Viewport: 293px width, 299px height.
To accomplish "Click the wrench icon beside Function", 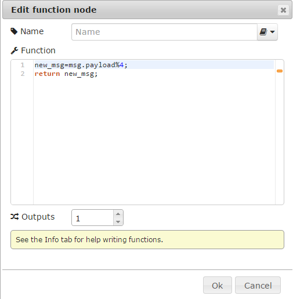I will tap(15, 50).
